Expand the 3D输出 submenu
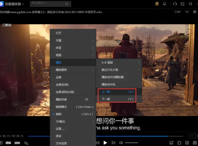The image size is (198, 146). click(73, 122)
